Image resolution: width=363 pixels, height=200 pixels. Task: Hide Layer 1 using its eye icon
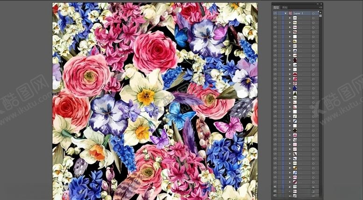(275, 13)
